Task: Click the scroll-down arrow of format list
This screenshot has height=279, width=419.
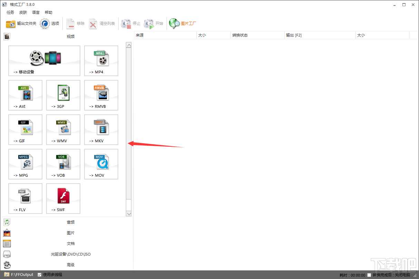Action: pyautogui.click(x=129, y=214)
